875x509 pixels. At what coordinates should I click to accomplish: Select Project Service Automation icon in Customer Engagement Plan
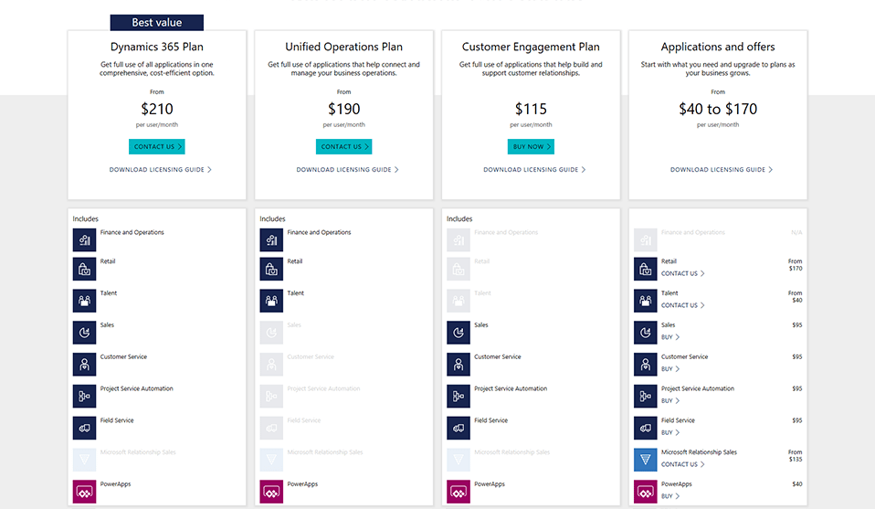pyautogui.click(x=459, y=397)
